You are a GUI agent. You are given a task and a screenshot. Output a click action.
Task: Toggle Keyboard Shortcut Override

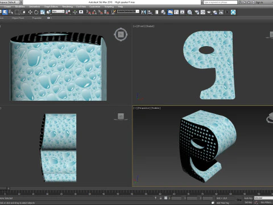tap(81, 12)
